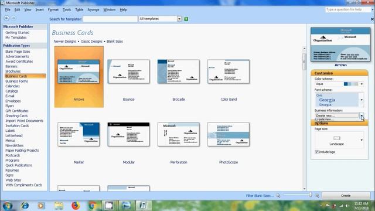This screenshot has width=375, height=211.
Task: Launch Chrome from the taskbar
Action: (x=93, y=206)
